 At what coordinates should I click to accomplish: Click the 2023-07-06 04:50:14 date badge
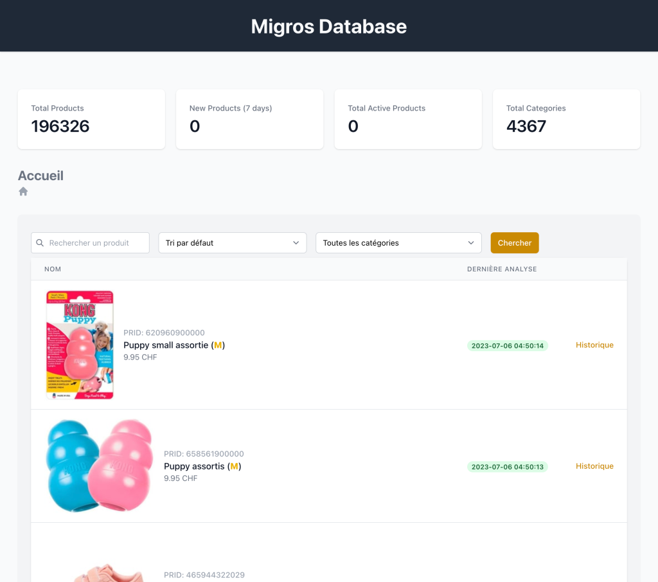(507, 346)
